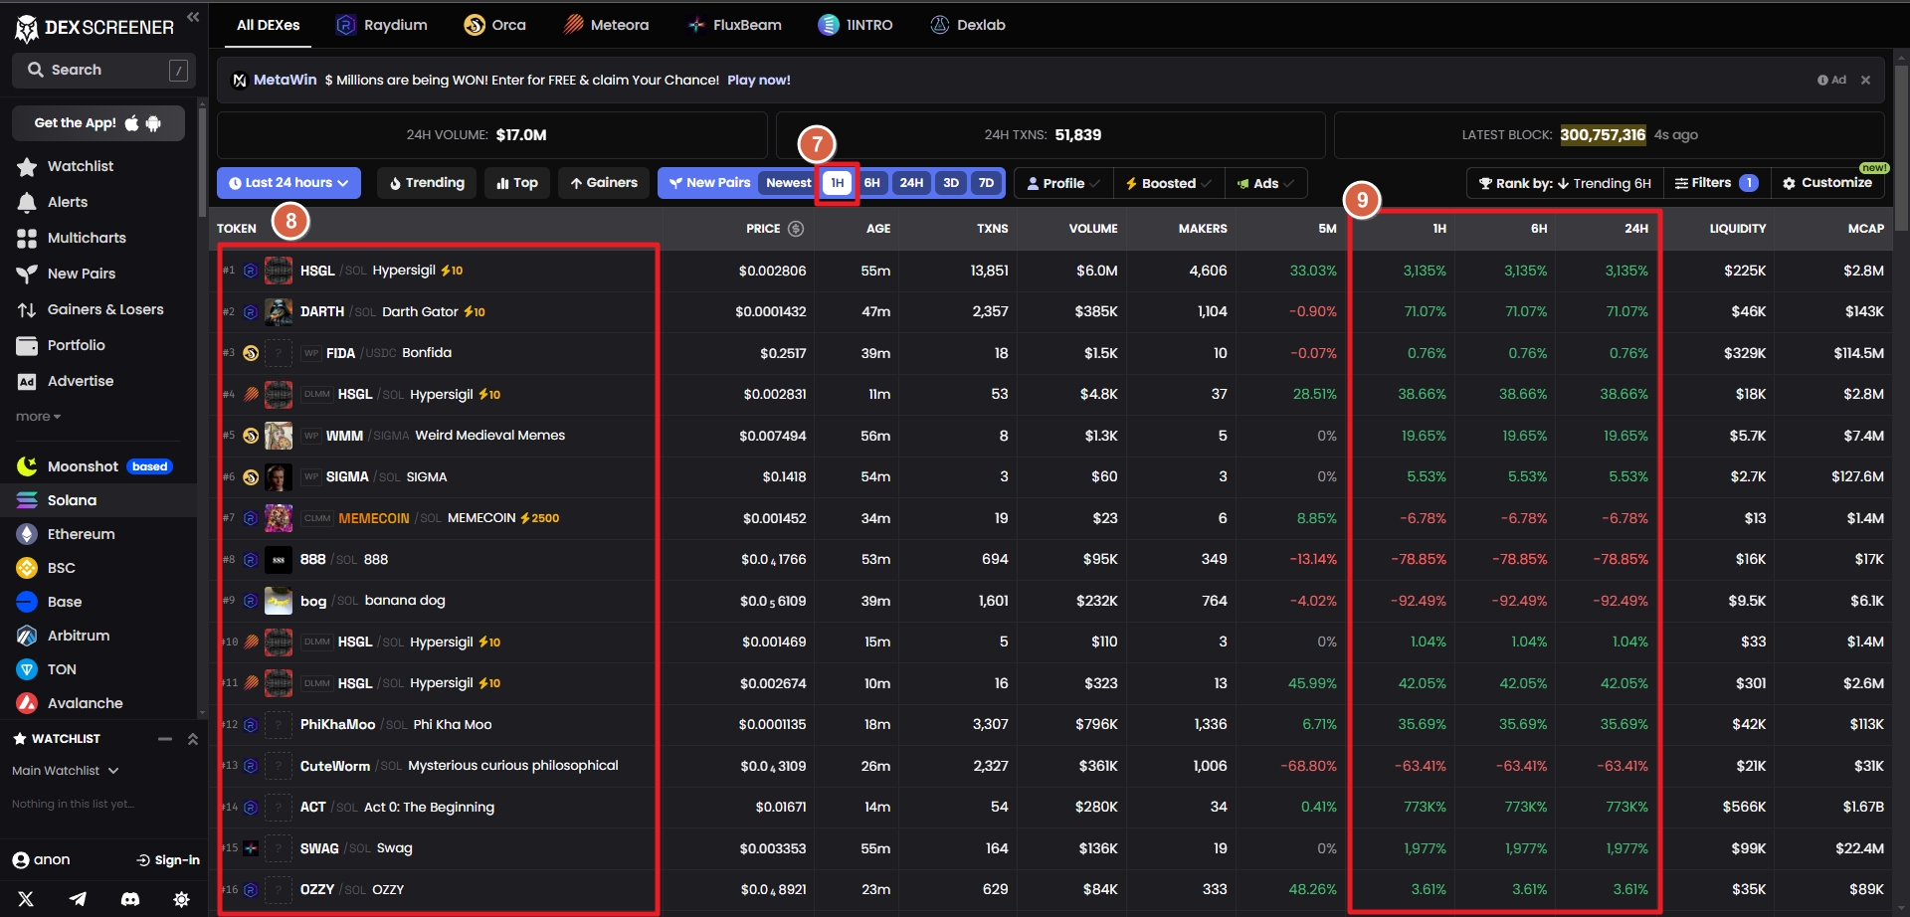Viewport: 1910px width, 917px height.
Task: Open the Ads filter dropdown
Action: [1265, 183]
